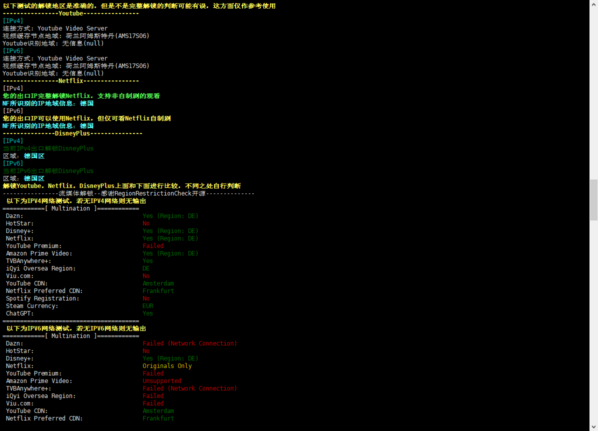598x431 pixels.
Task: Click the yellow Originals Only Netflix result
Action: pos(167,366)
